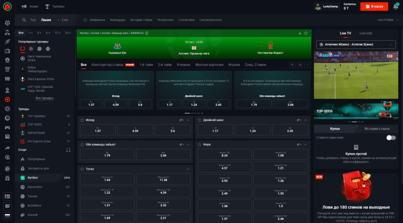The height and width of the screenshot is (223, 403).
Task: Collapse the Двойной шанс section
Action: [x=305, y=120]
